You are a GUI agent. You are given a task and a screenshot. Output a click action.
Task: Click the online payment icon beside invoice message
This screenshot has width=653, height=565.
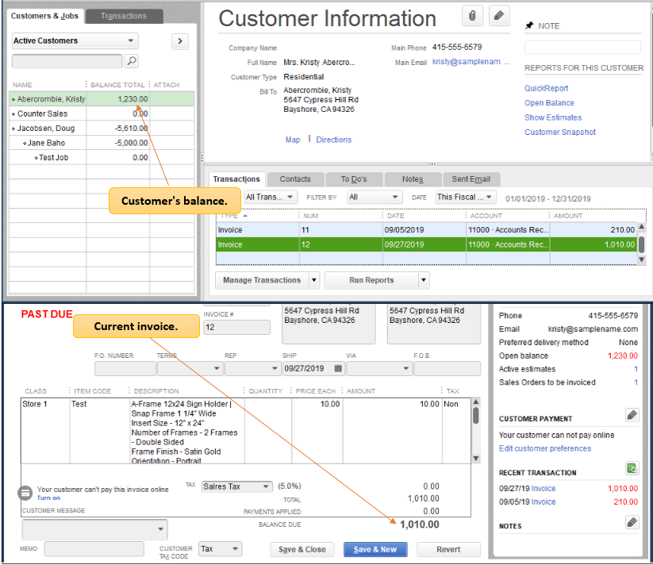point(25,493)
